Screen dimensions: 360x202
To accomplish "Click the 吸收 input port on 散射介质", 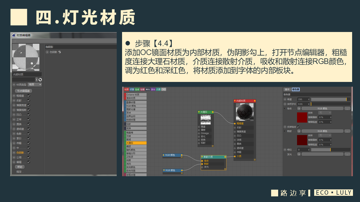I will (x=202, y=160).
